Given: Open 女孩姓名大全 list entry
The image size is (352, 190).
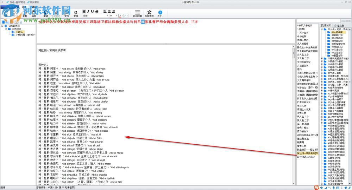Looking at the screenshot, I should [304, 62].
